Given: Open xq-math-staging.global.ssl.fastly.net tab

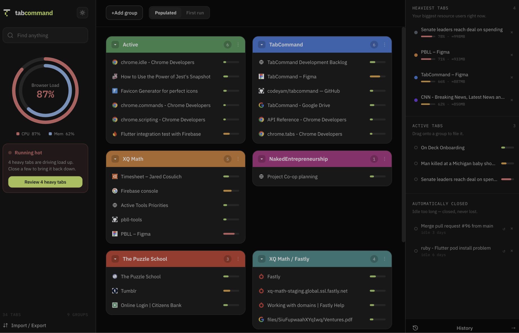Looking at the screenshot, I should coord(322,291).
